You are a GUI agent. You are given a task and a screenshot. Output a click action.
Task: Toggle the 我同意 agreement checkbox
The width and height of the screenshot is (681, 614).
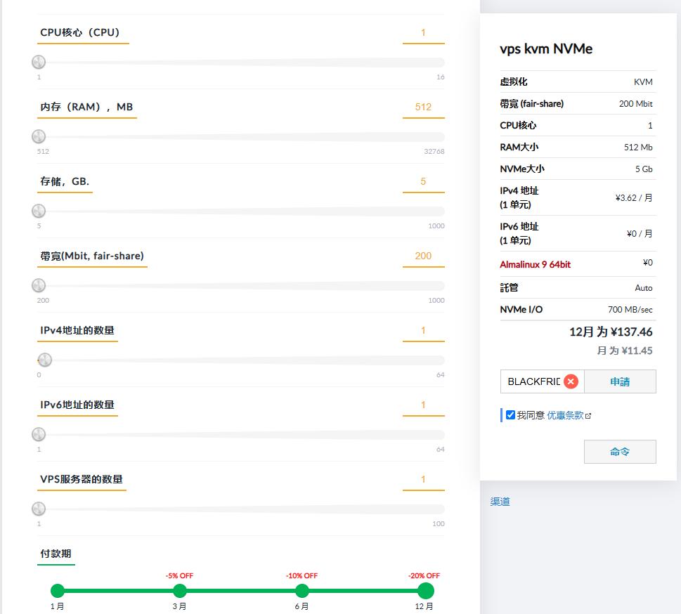(x=511, y=415)
